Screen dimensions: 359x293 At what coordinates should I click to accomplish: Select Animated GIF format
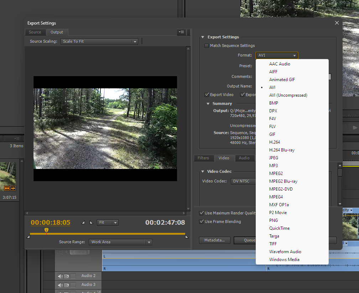click(292, 80)
